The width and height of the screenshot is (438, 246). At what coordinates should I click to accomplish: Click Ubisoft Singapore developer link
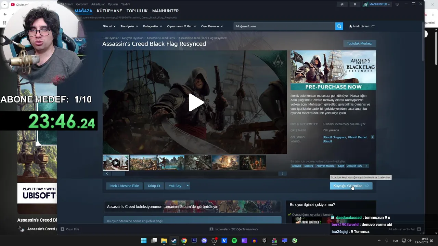(334, 137)
